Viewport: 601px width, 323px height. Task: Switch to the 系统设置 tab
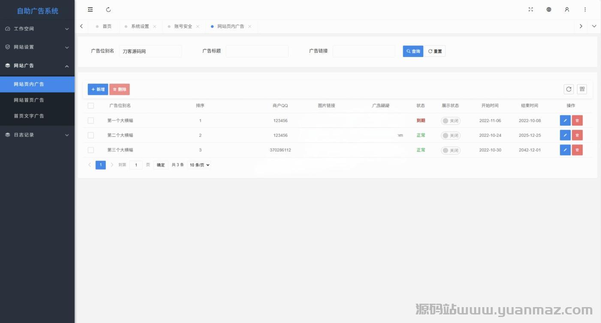pyautogui.click(x=140, y=26)
